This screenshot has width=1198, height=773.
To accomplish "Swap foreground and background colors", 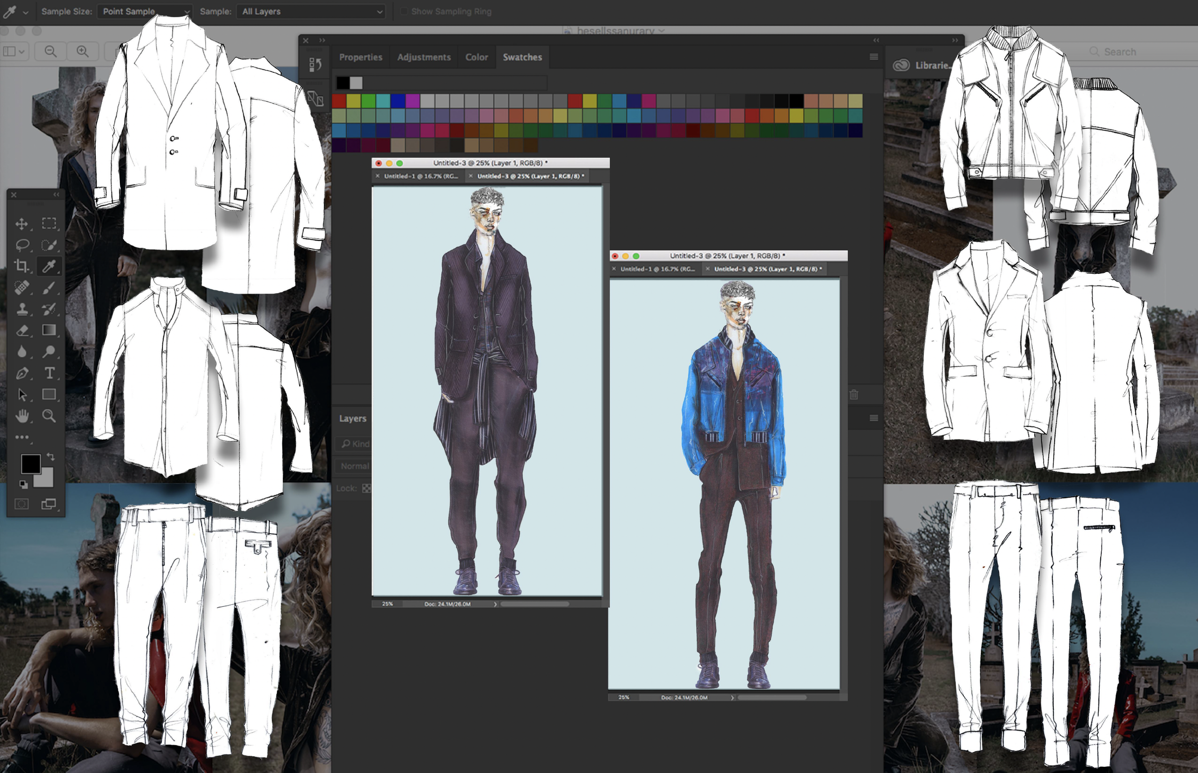I will tap(51, 456).
